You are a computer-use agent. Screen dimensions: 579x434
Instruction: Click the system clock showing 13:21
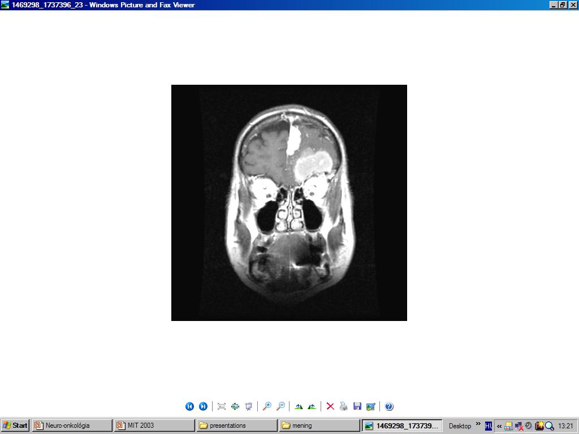point(565,426)
